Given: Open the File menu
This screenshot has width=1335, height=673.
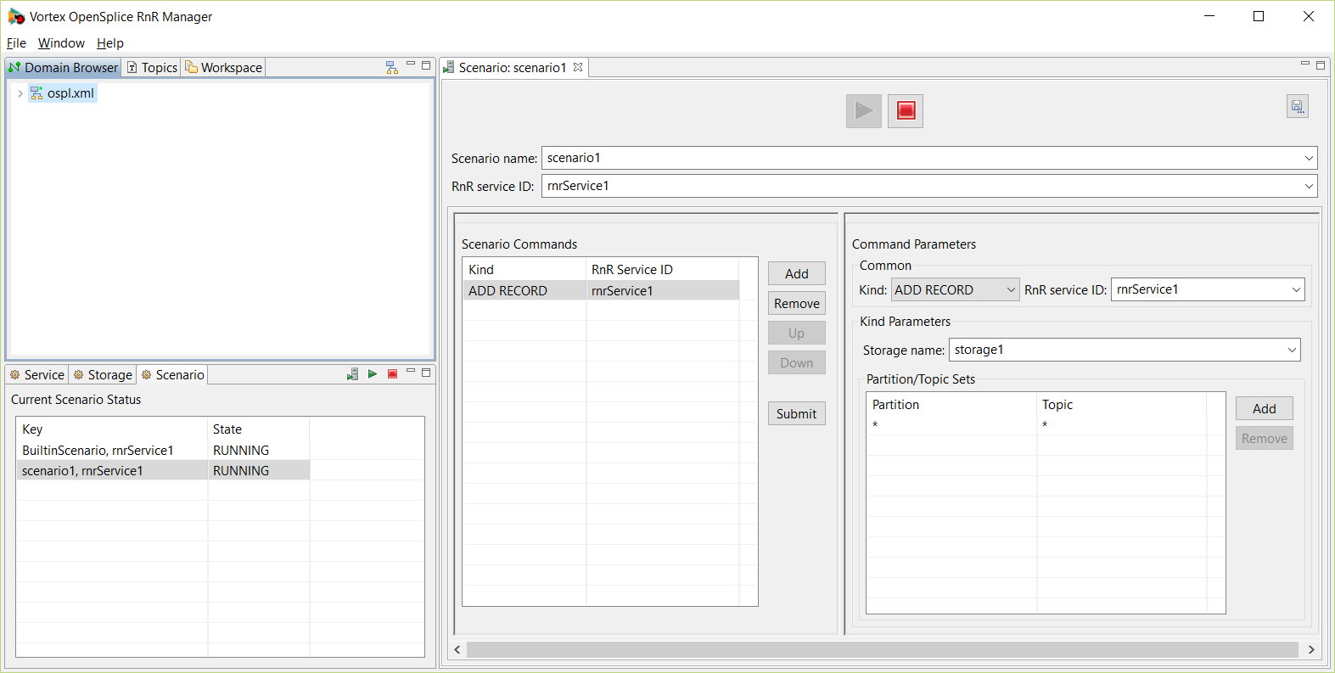Looking at the screenshot, I should coord(16,43).
